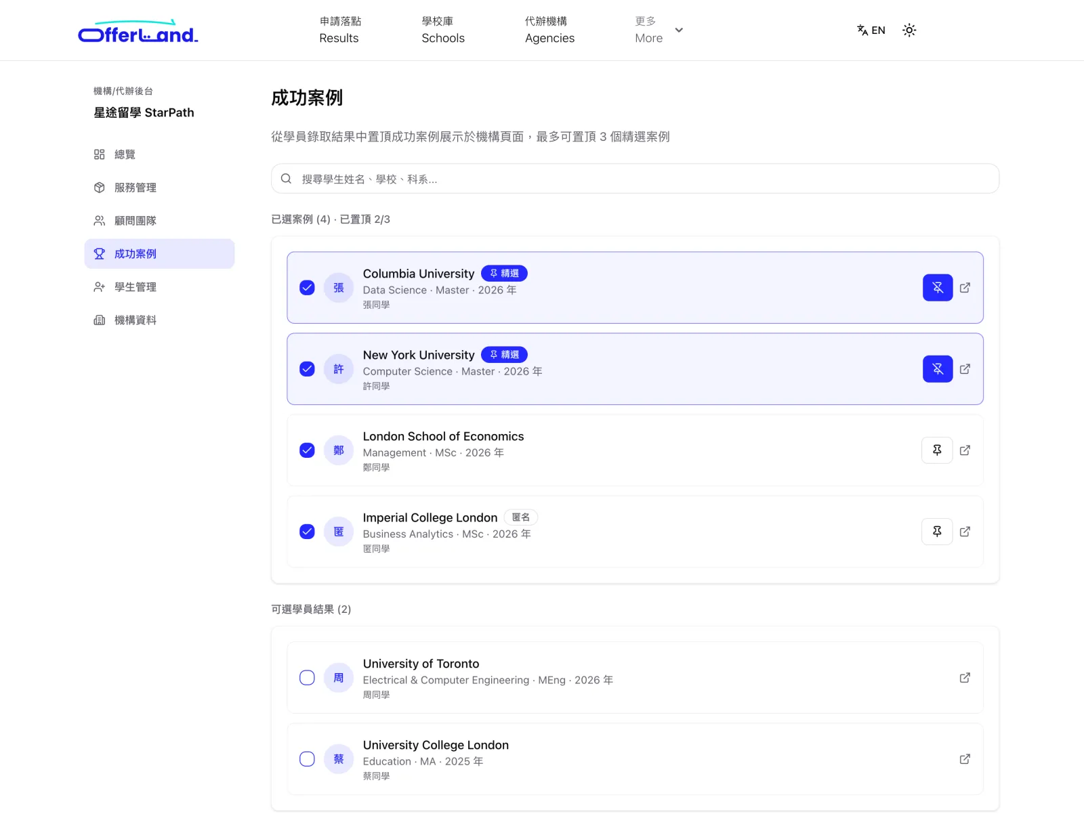1084x835 pixels.
Task: Unpin the New York University featured case
Action: tap(938, 369)
